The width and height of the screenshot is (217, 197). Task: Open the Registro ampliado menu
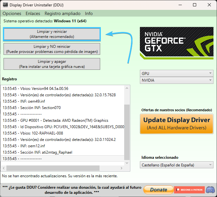point(62,13)
